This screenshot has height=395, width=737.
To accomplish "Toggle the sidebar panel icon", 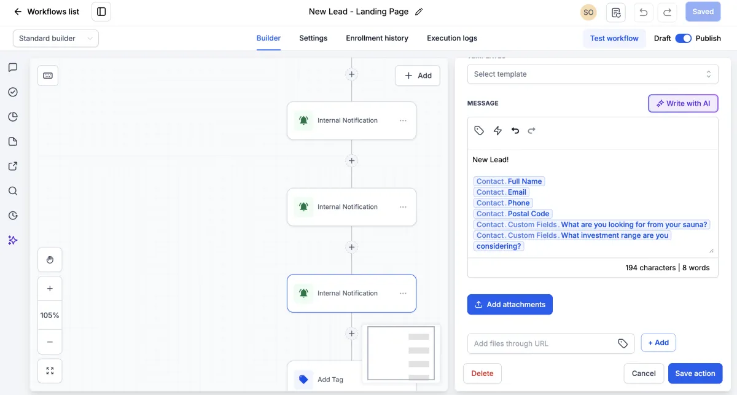I will click(x=101, y=12).
